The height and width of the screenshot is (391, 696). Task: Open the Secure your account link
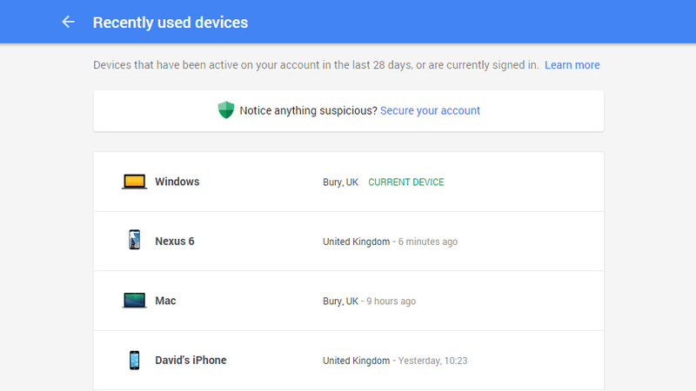click(x=430, y=110)
